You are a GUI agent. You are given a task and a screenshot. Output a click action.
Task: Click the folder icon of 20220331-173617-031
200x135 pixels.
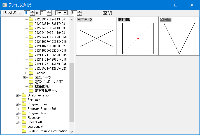31,24
